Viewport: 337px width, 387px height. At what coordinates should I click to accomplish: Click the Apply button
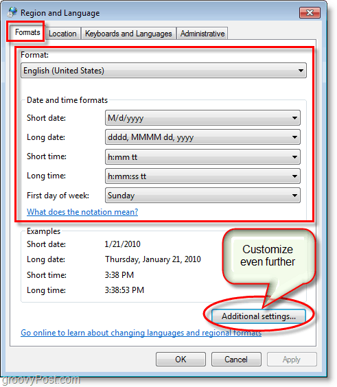click(292, 360)
